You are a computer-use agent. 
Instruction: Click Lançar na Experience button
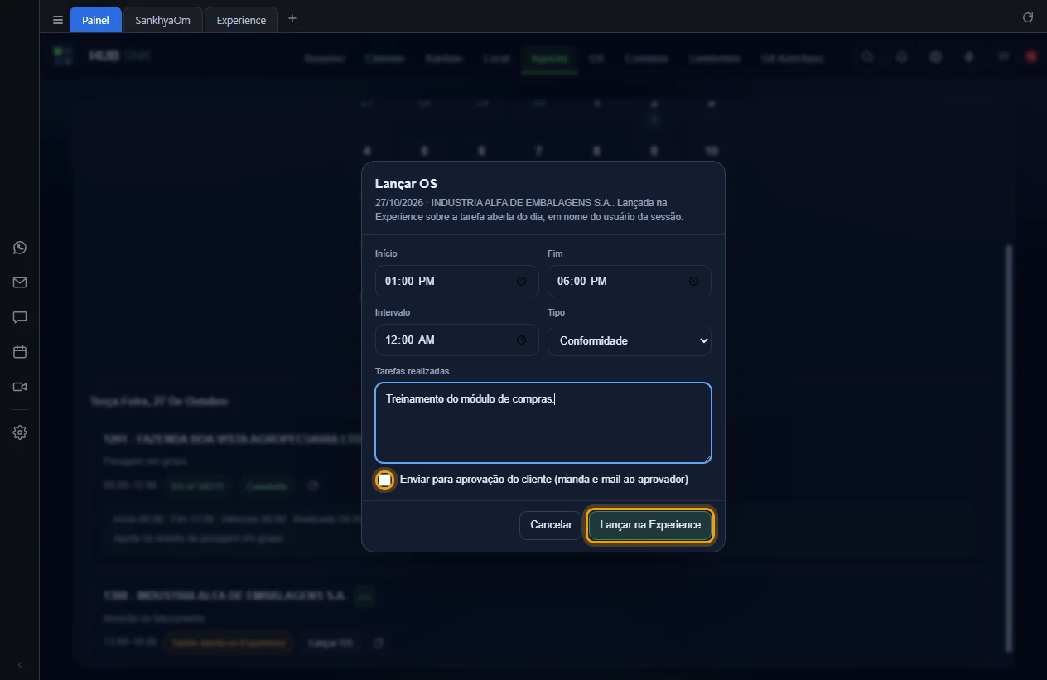point(650,525)
